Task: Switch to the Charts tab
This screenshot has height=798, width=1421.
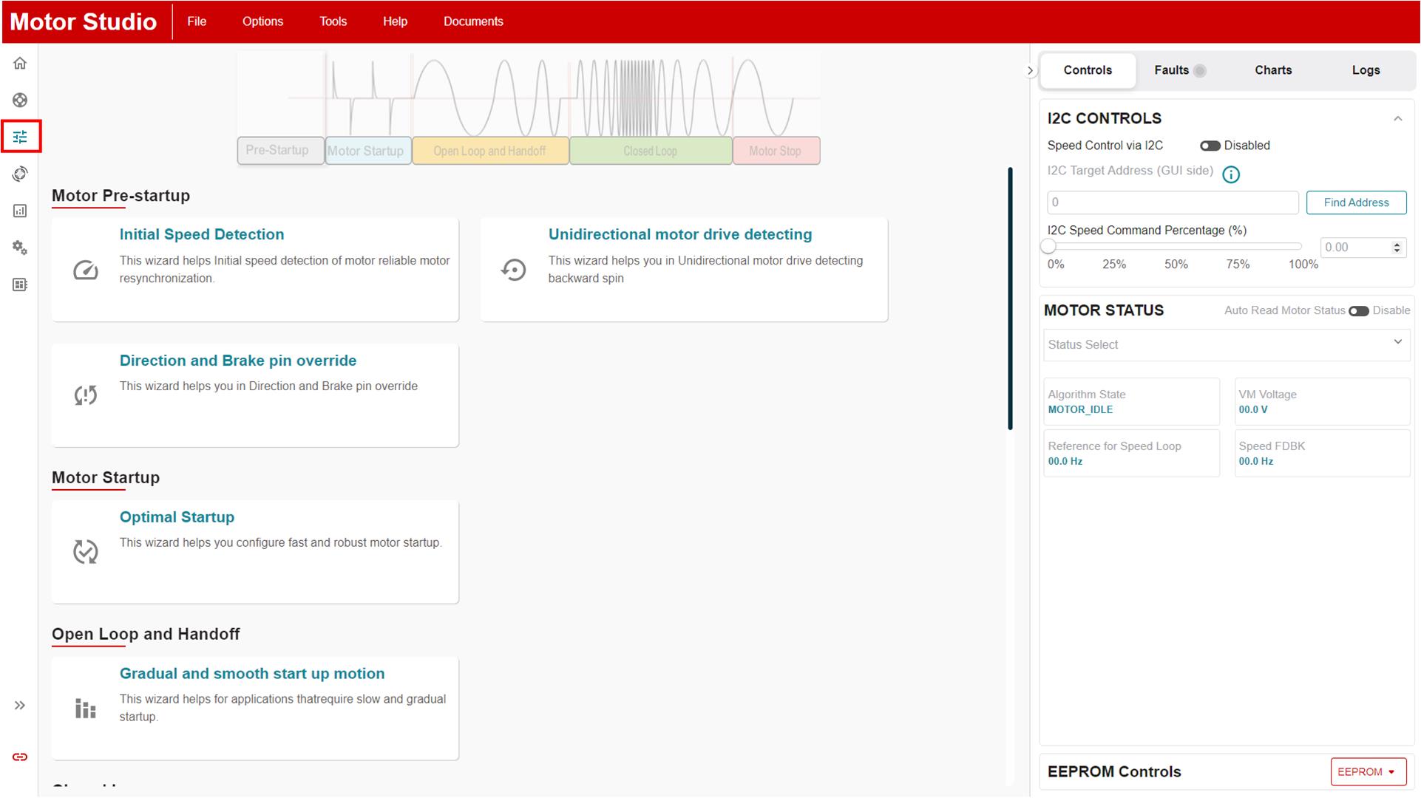Action: tap(1274, 69)
